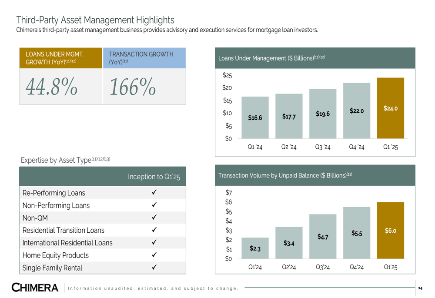Click the Q1'25 label under Transaction Volume chart
Image resolution: width=435 pixels, height=298 pixels.
[x=390, y=267]
